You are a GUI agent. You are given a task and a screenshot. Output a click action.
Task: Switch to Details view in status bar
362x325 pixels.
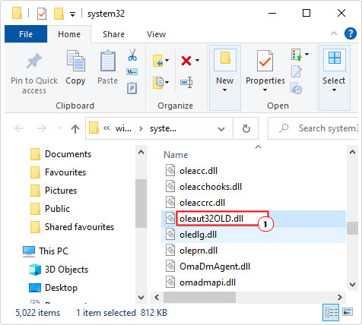pos(332,312)
